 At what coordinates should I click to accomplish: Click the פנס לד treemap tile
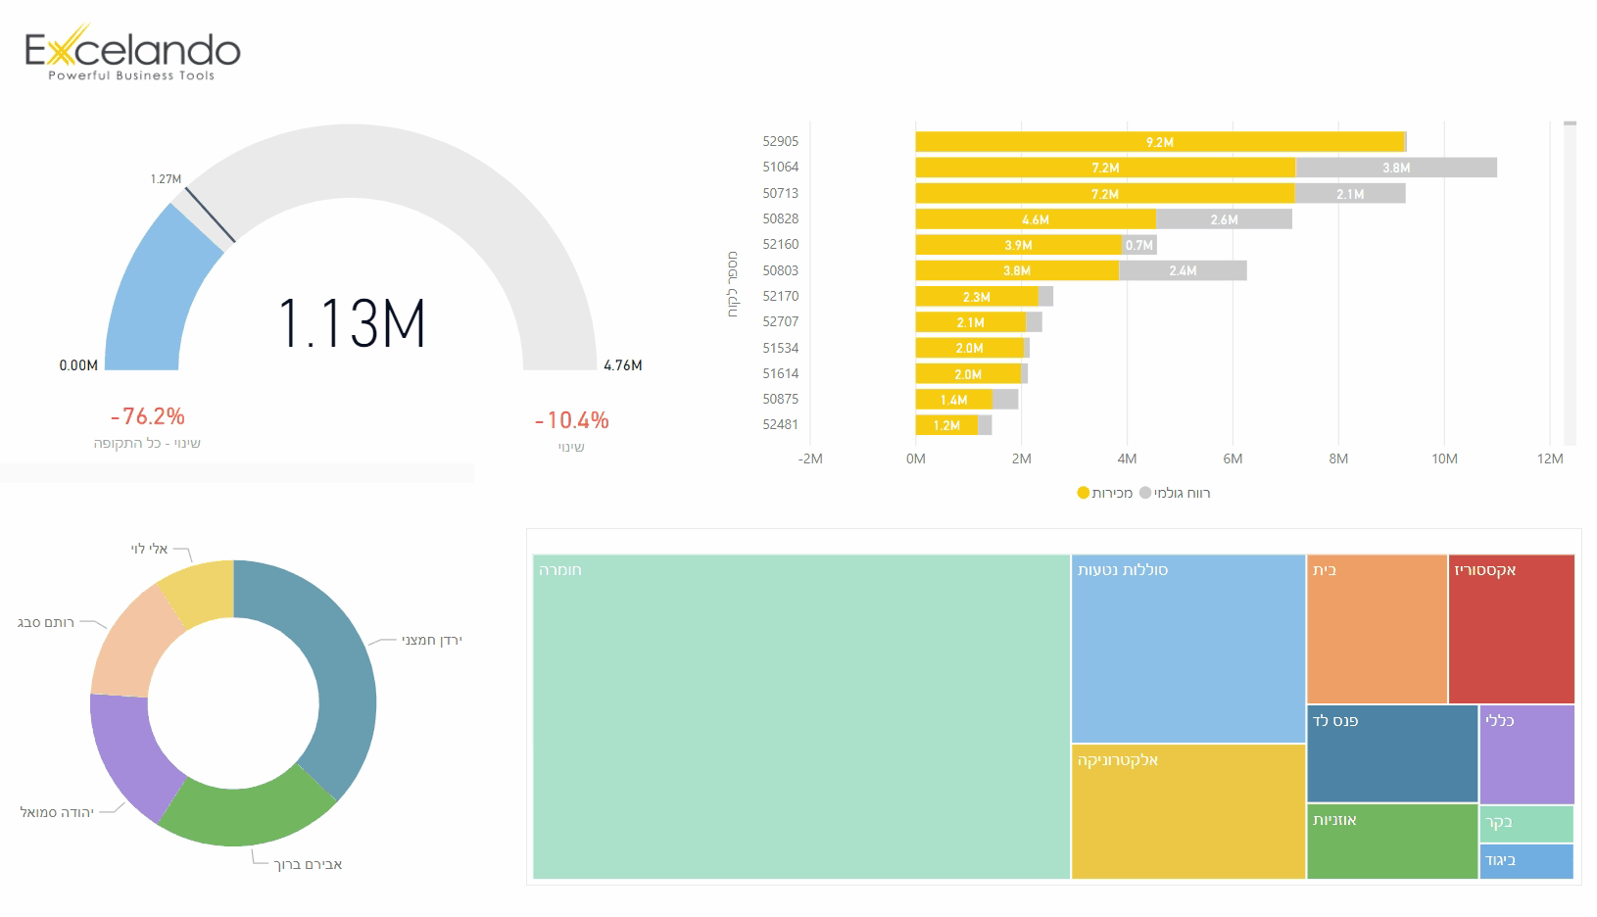pos(1391,753)
